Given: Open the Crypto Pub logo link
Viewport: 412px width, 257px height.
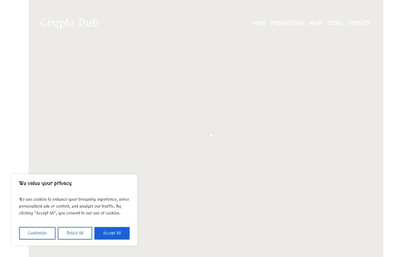Looking at the screenshot, I should (x=70, y=23).
